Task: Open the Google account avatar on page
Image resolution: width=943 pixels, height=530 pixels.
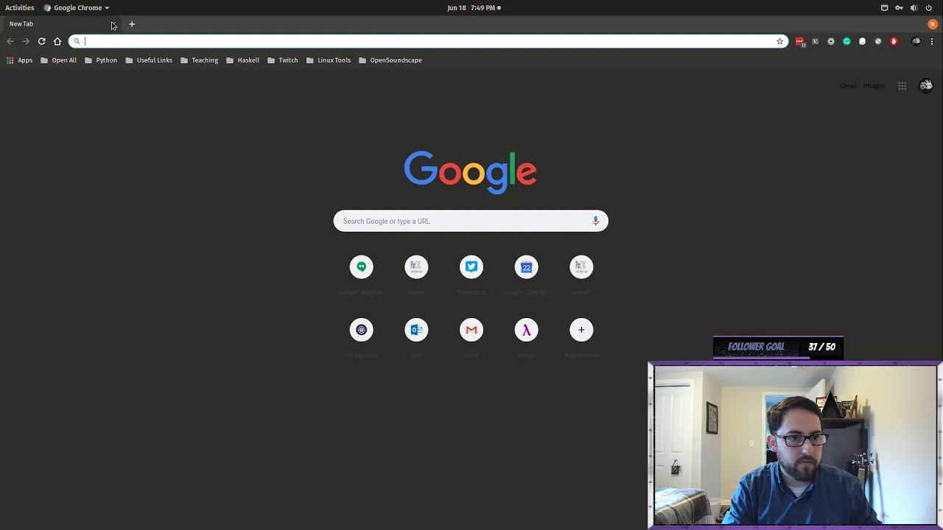Action: coord(926,86)
